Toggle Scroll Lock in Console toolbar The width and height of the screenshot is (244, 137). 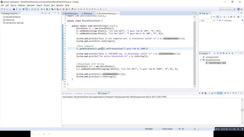(x=212, y=93)
